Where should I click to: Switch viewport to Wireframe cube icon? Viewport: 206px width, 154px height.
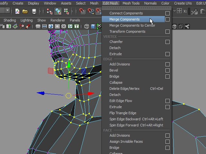point(87,26)
